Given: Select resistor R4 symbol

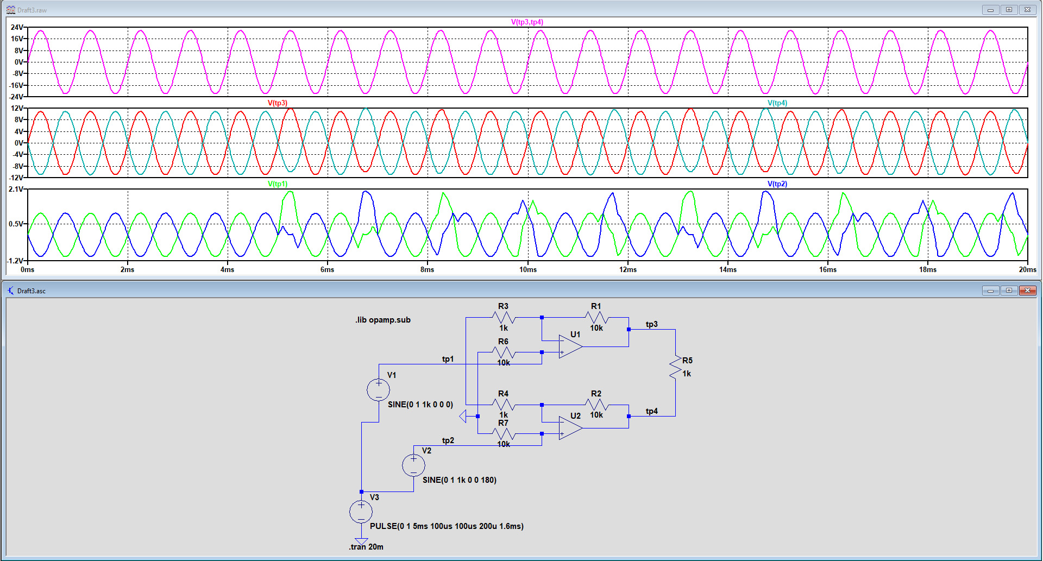Looking at the screenshot, I should [504, 405].
